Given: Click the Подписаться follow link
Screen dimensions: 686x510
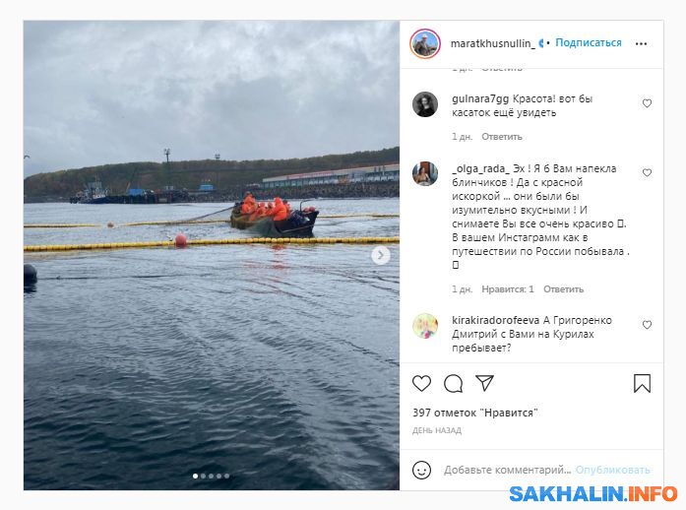Looking at the screenshot, I should pyautogui.click(x=589, y=43).
